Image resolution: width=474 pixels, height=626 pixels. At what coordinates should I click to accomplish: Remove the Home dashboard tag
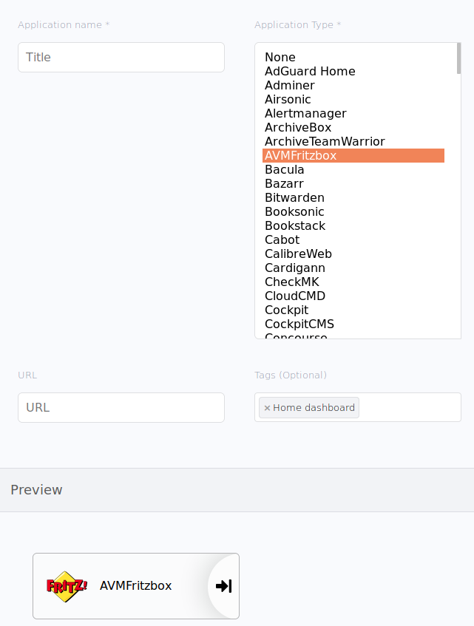coord(267,407)
